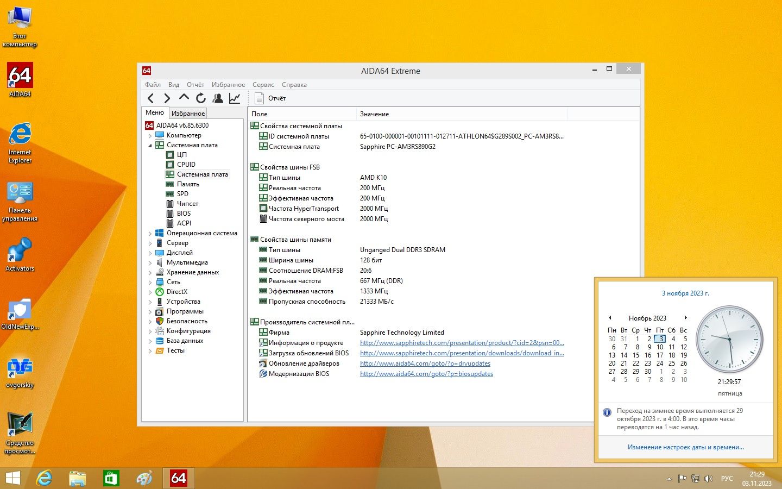Refresh the current AIDA64 page
Image resolution: width=782 pixels, height=489 pixels.
[x=201, y=98]
